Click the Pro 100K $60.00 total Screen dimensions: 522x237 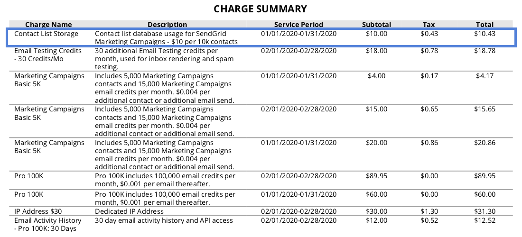pyautogui.click(x=485, y=194)
